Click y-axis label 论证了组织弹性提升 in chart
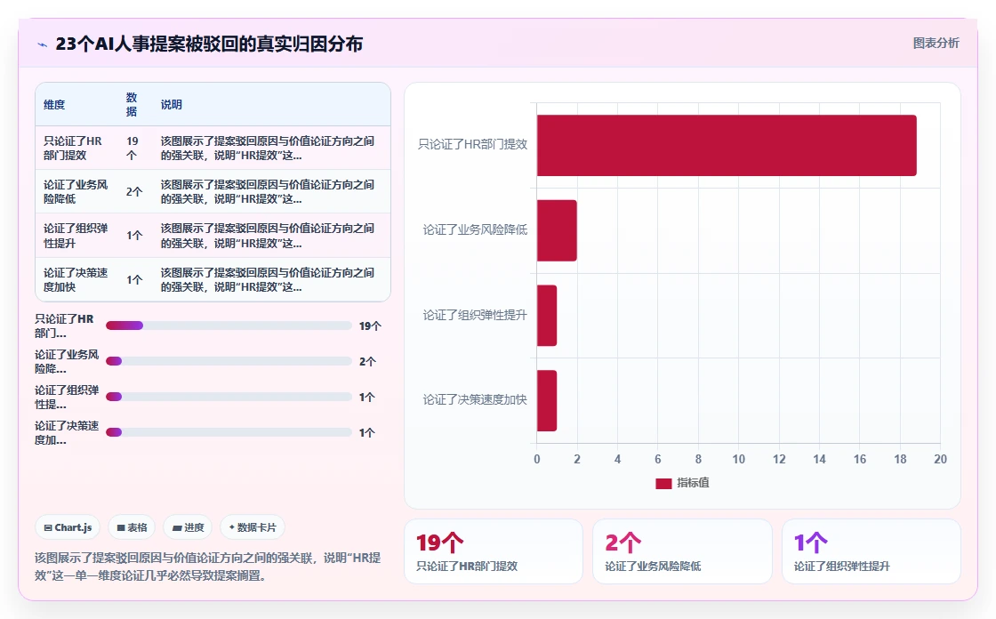 [475, 315]
